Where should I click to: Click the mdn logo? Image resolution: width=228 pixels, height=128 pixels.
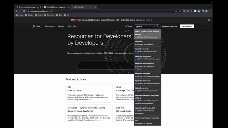pyautogui.click(x=37, y=26)
